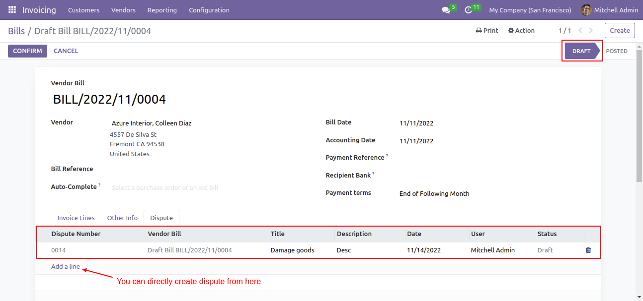Select the Draft status stage
Image resolution: width=643 pixels, height=301 pixels.
581,51
